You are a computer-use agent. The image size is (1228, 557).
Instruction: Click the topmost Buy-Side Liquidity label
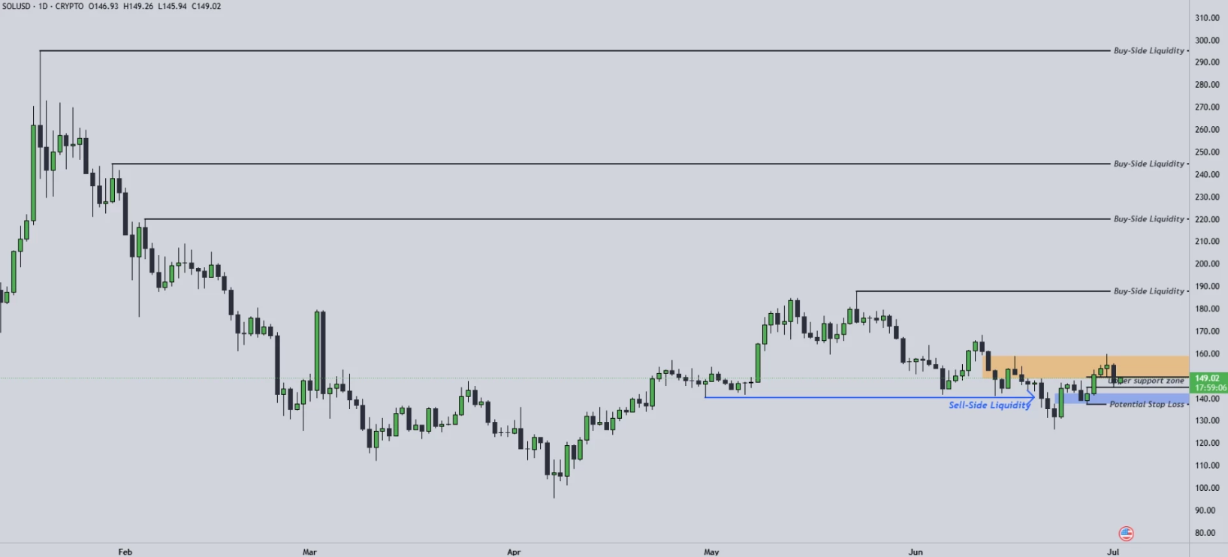[x=1148, y=51]
